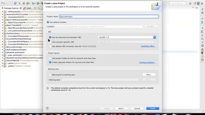Select the yantra_1 project
Image resolution: width=205 pixels, height=115 pixels.
[x=12, y=66]
